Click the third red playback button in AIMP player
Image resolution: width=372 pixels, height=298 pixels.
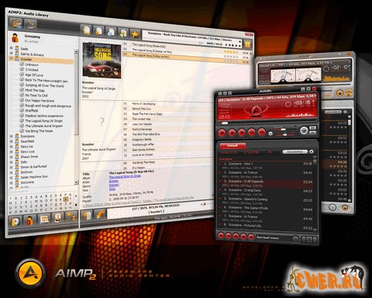click(242, 132)
